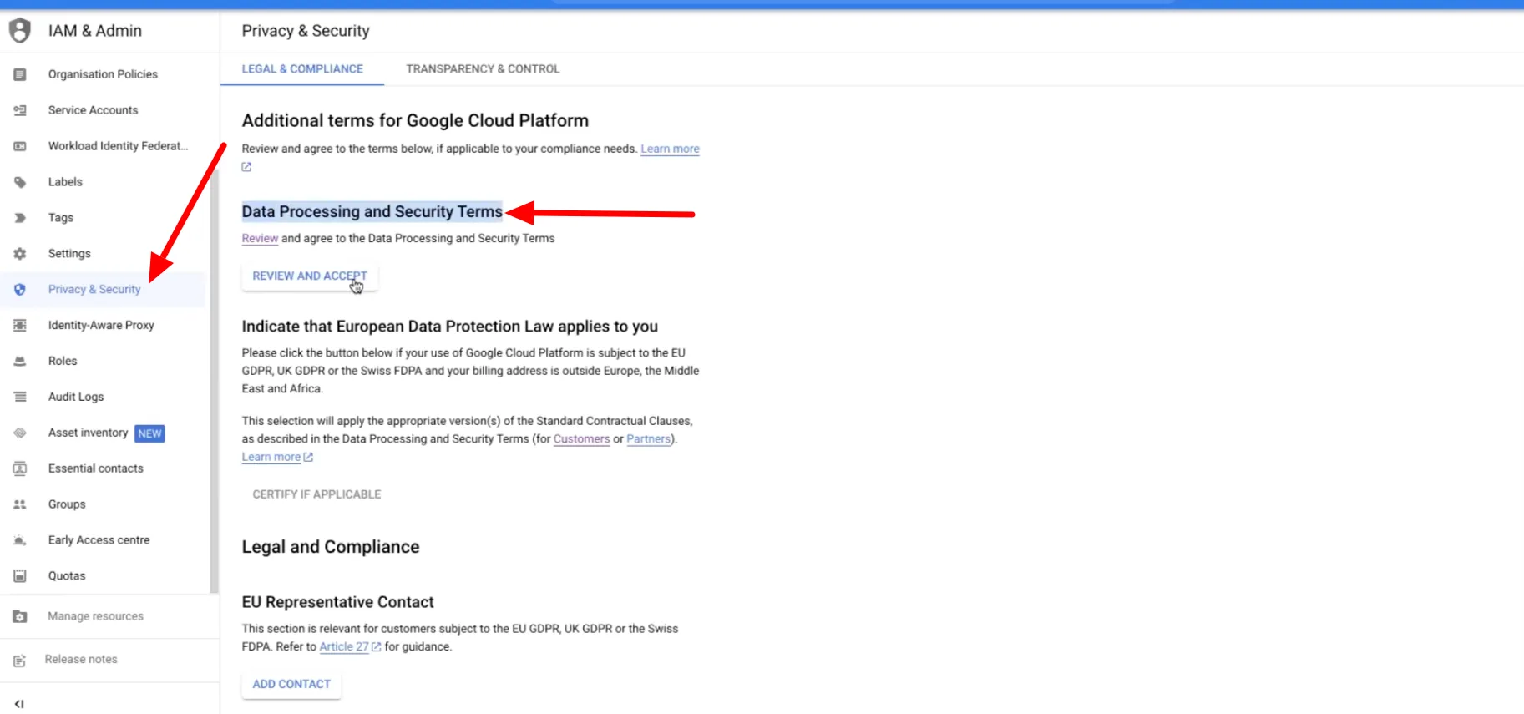Click the Groups people icon
This screenshot has height=714, width=1524.
click(x=20, y=504)
